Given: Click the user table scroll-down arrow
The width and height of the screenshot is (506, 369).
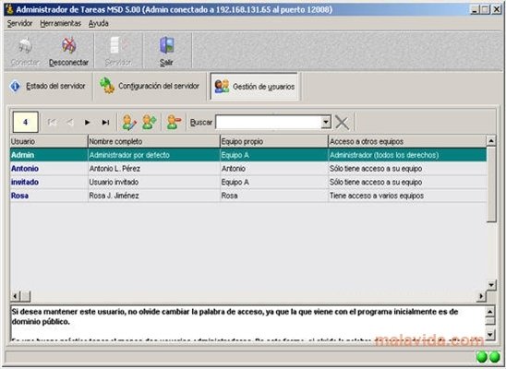Looking at the screenshot, I should point(491,285).
